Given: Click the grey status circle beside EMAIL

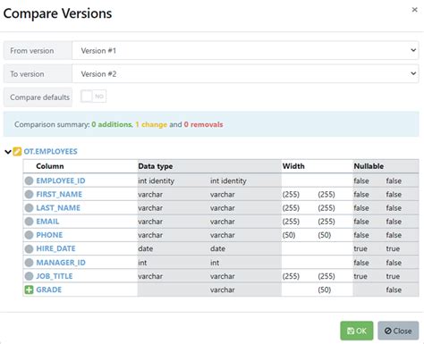Looking at the screenshot, I should [29, 222].
